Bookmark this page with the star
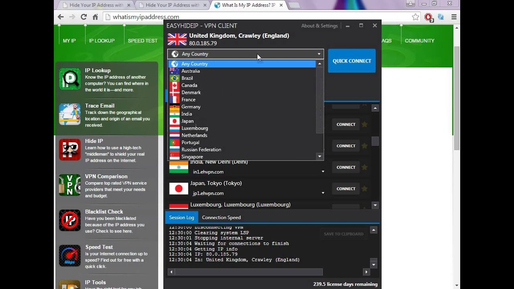 (x=416, y=17)
